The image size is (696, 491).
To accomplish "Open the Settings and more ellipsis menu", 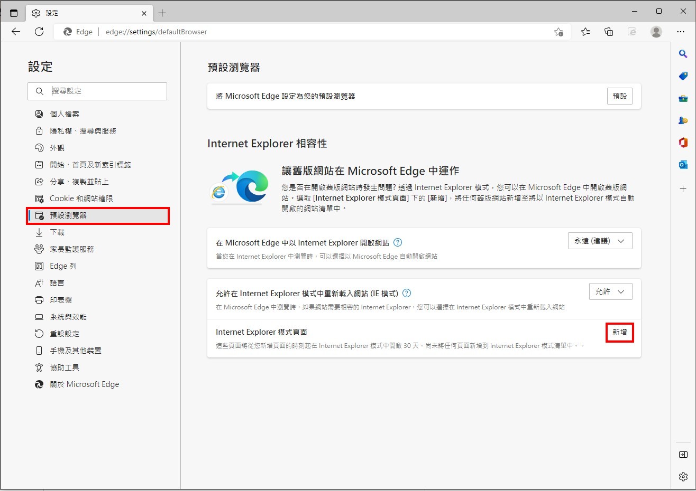I will (x=681, y=32).
